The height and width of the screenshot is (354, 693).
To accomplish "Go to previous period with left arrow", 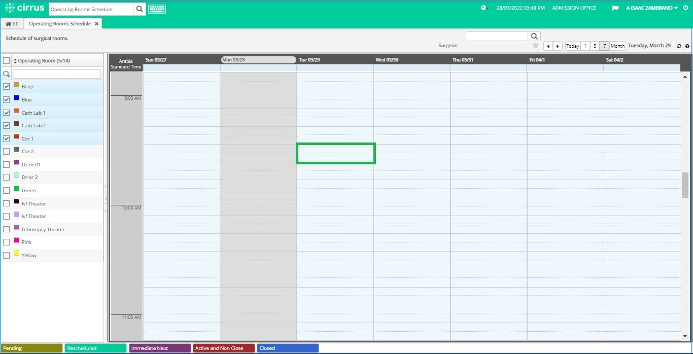I will pyautogui.click(x=548, y=46).
